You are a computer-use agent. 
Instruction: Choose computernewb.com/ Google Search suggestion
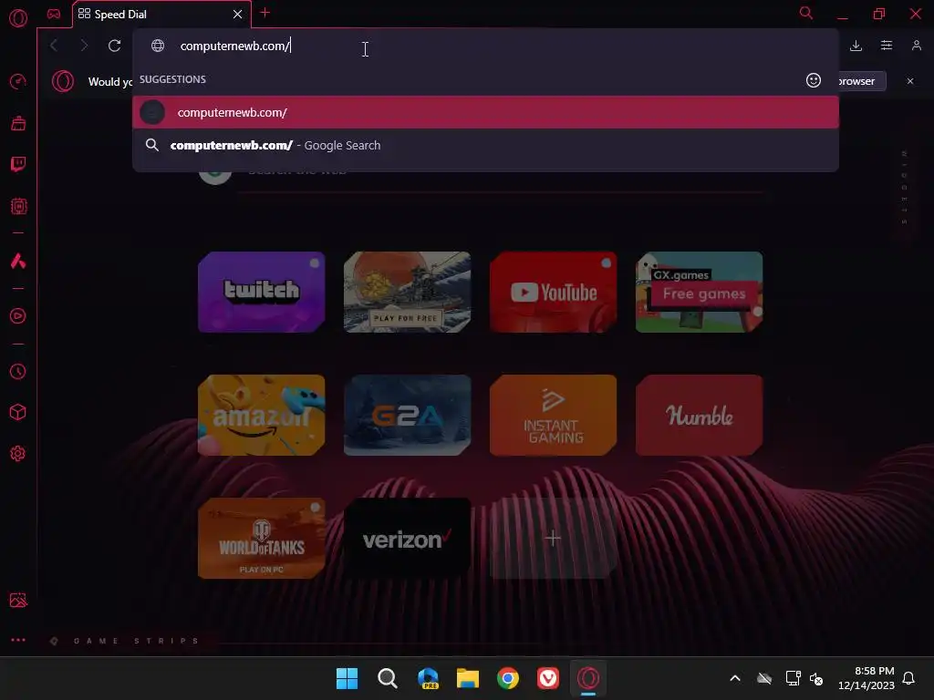485,145
